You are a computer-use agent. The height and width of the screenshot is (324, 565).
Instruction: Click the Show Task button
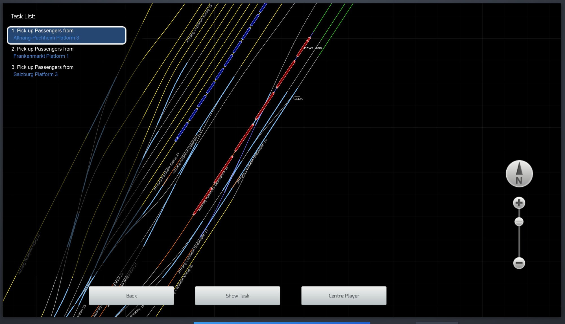coord(237,296)
